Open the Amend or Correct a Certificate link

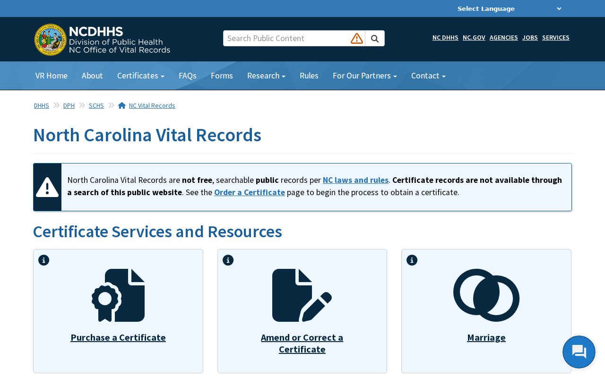pos(302,344)
